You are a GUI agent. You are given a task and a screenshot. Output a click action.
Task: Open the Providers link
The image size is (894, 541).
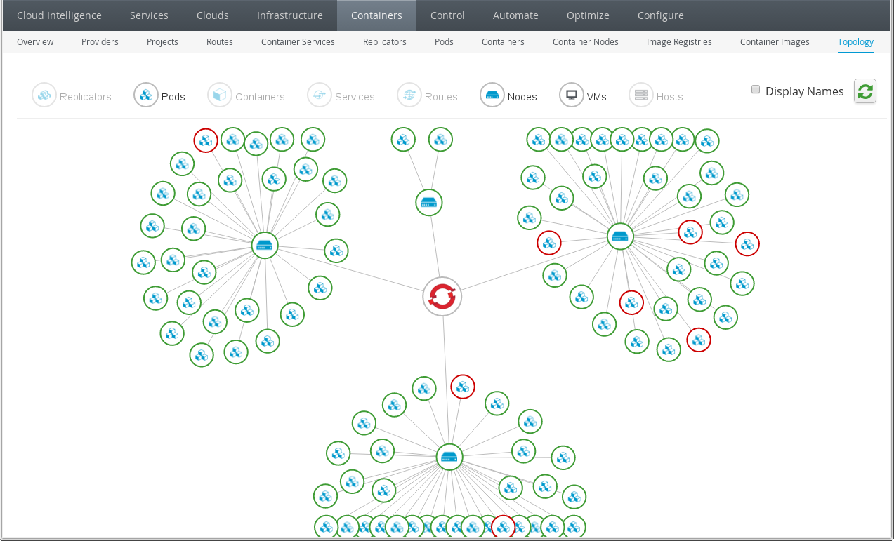tap(100, 42)
